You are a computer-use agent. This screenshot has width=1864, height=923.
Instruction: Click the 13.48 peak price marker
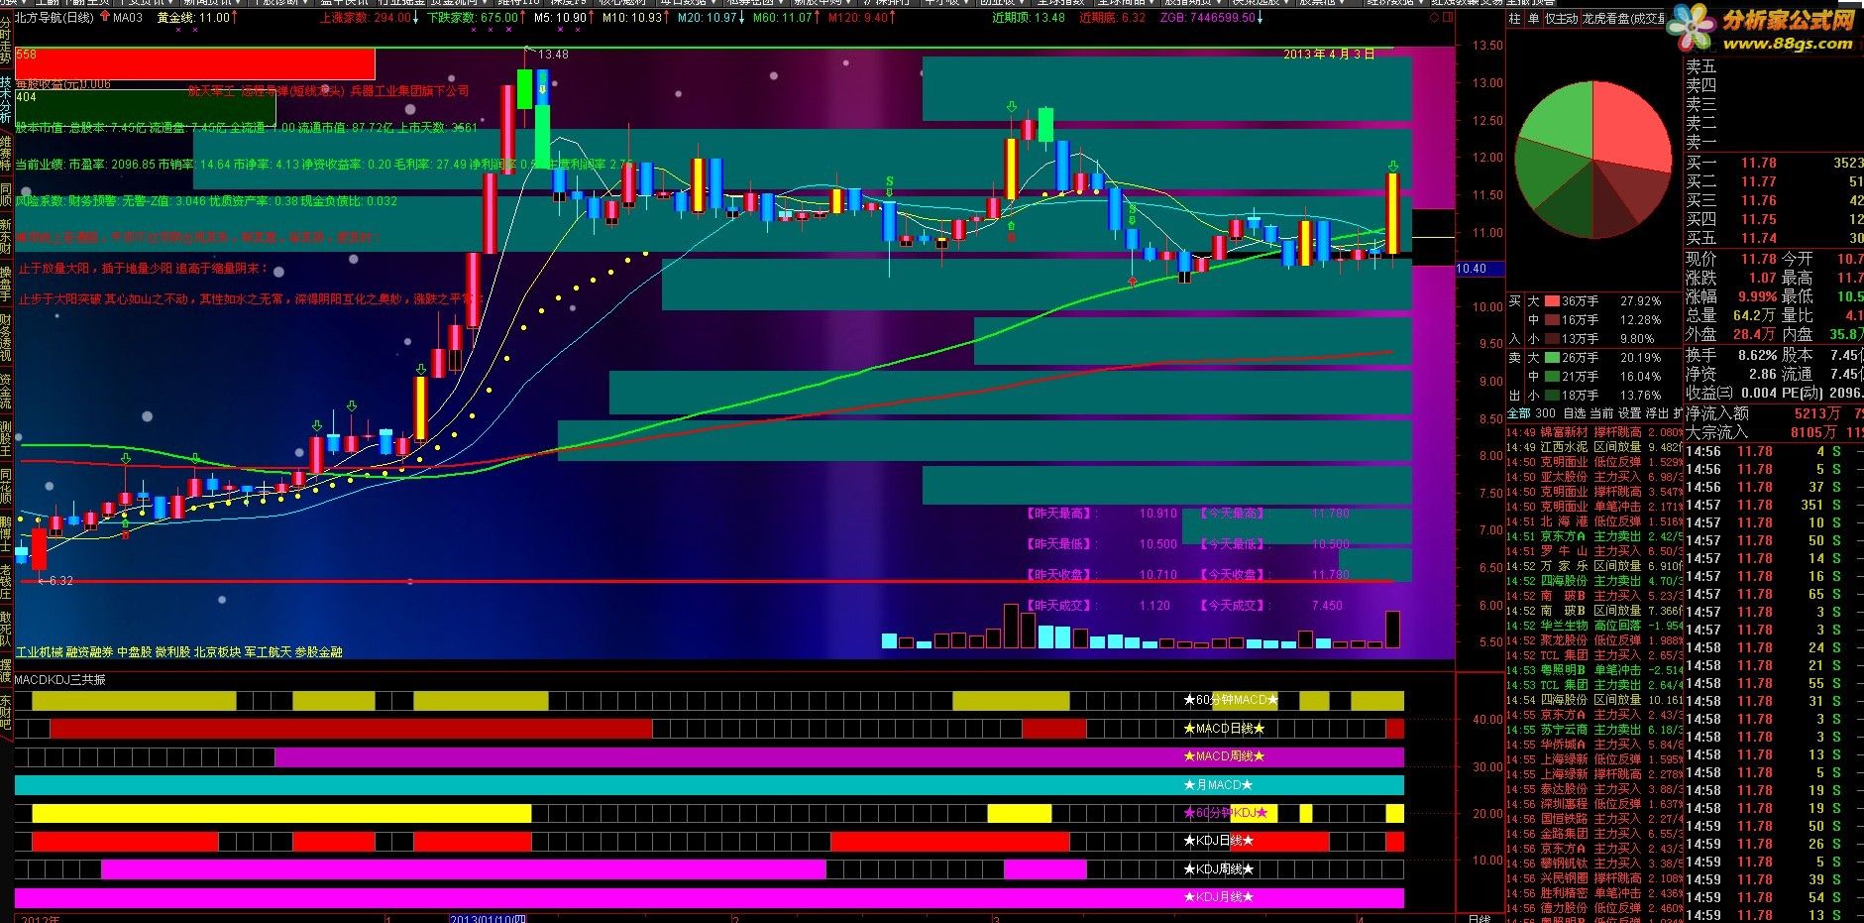tap(553, 55)
